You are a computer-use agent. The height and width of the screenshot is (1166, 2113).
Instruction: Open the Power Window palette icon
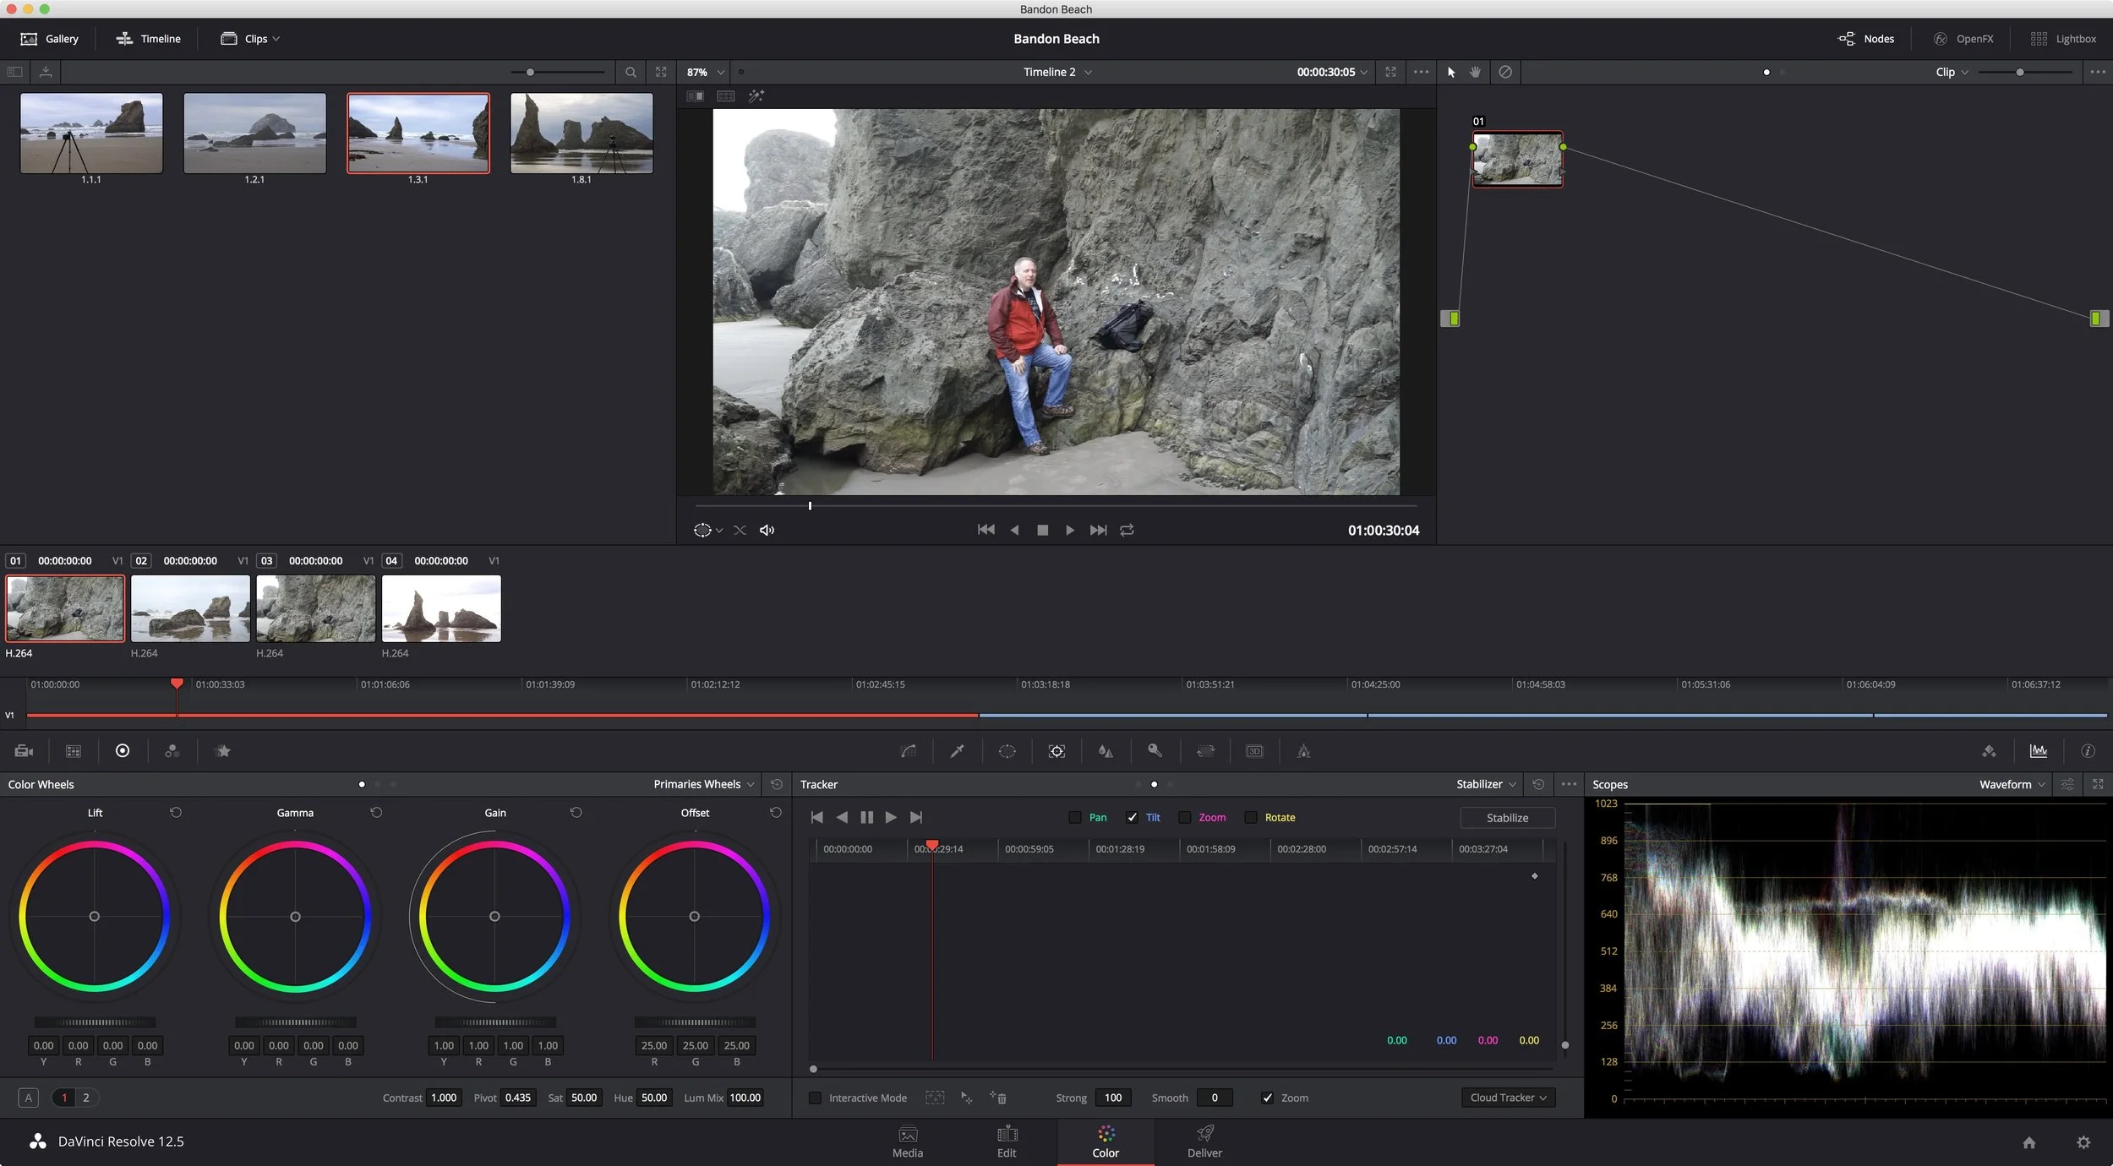coord(1007,751)
